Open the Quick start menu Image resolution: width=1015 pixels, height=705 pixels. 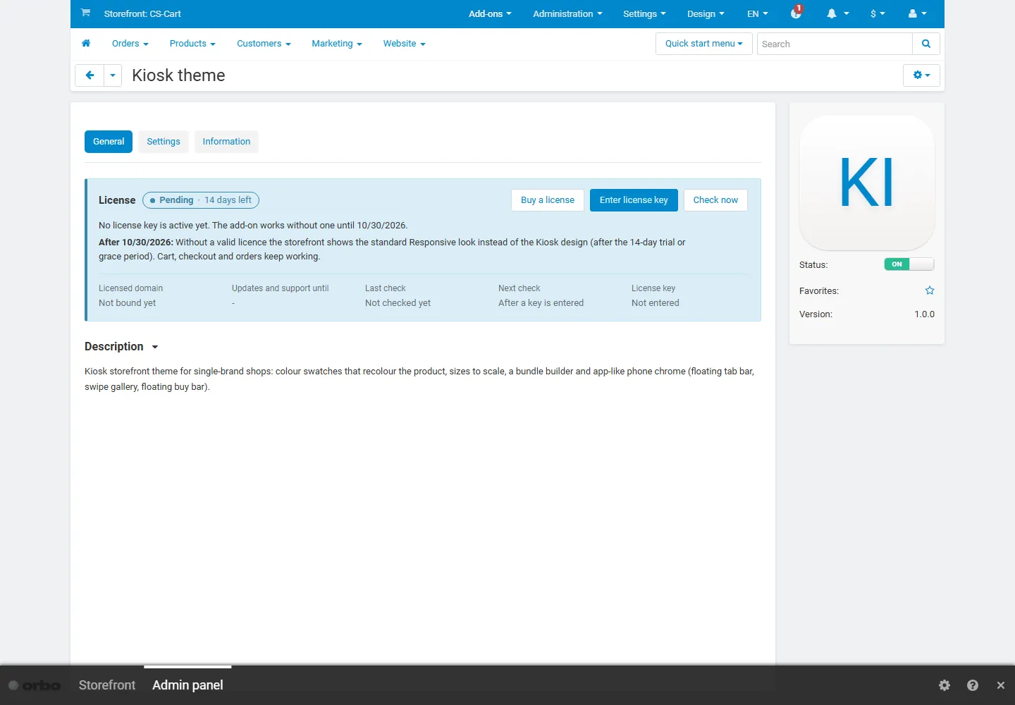704,44
